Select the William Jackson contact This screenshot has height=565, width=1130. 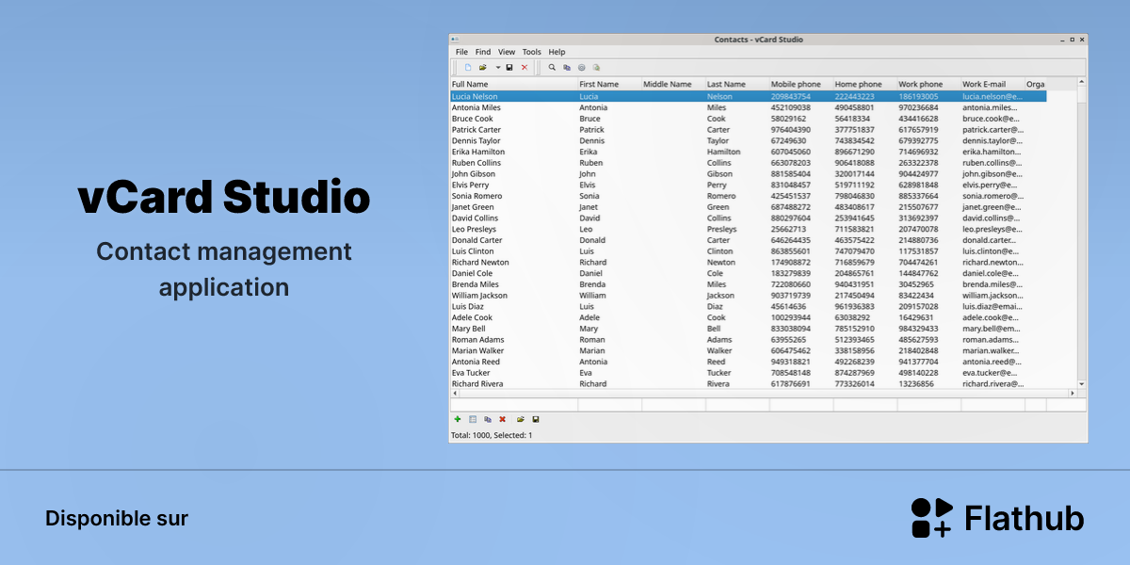[x=748, y=296]
